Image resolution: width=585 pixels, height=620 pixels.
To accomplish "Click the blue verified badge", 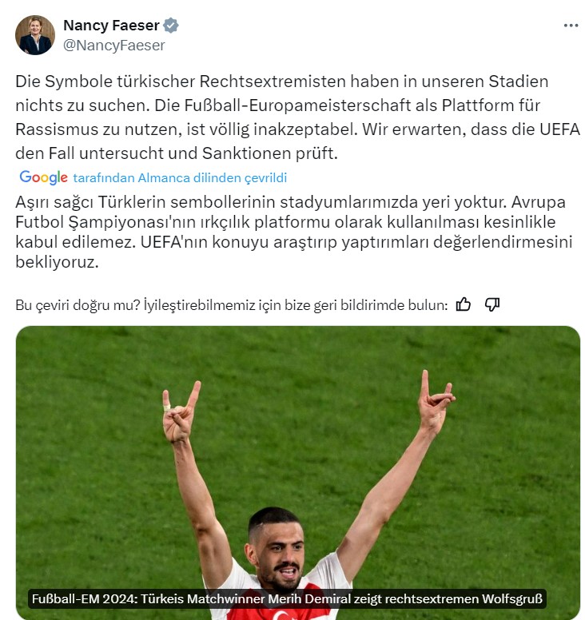I will click(x=170, y=26).
